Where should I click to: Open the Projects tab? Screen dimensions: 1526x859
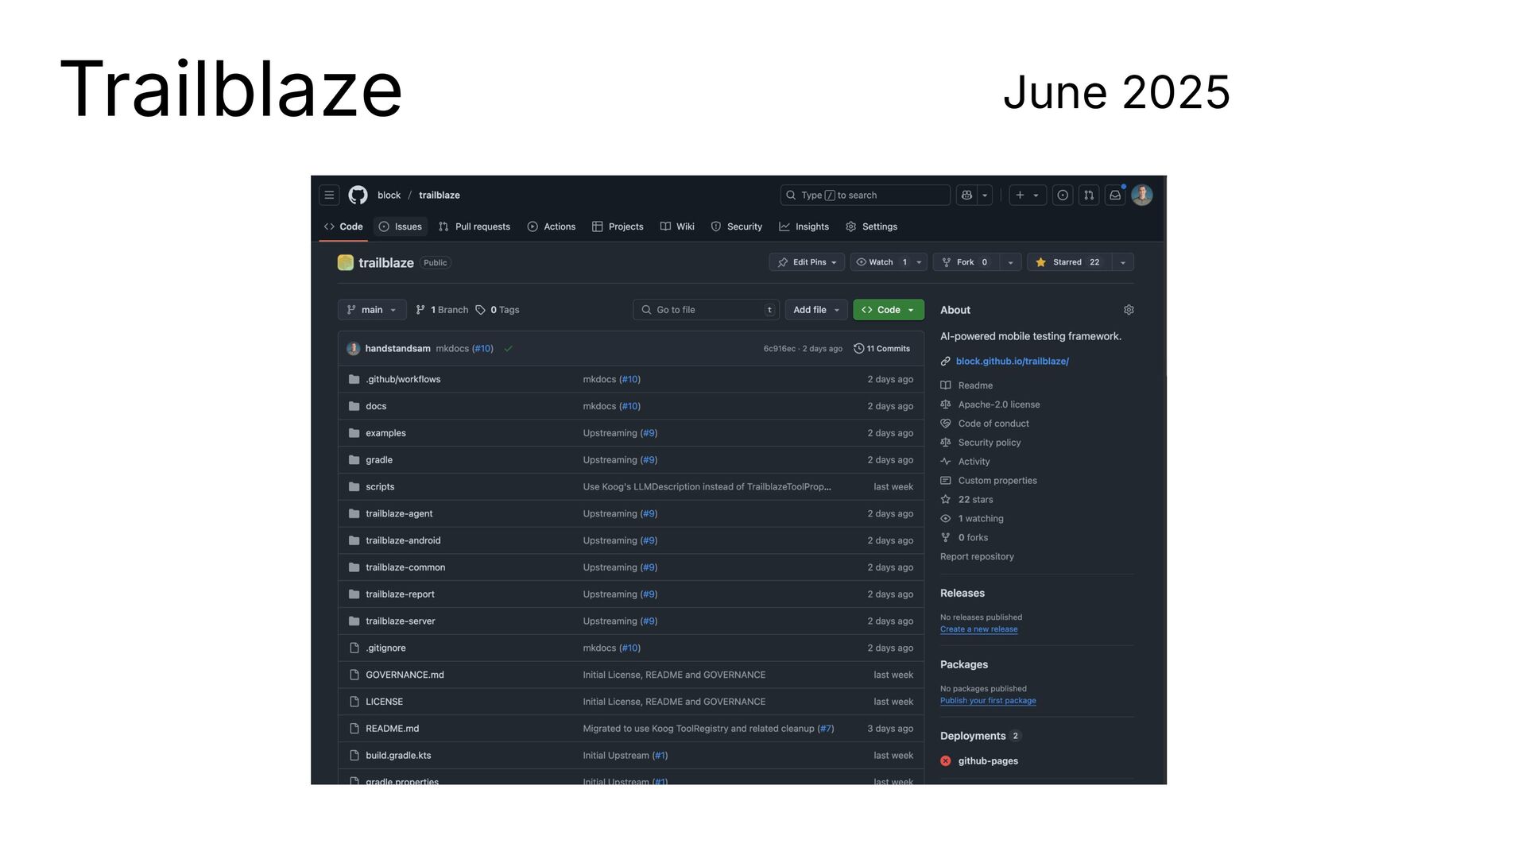click(618, 226)
